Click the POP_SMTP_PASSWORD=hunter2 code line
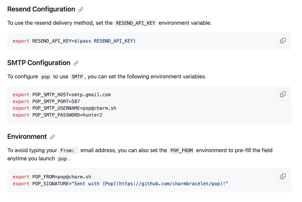This screenshot has height=202, width=302. coord(57,115)
